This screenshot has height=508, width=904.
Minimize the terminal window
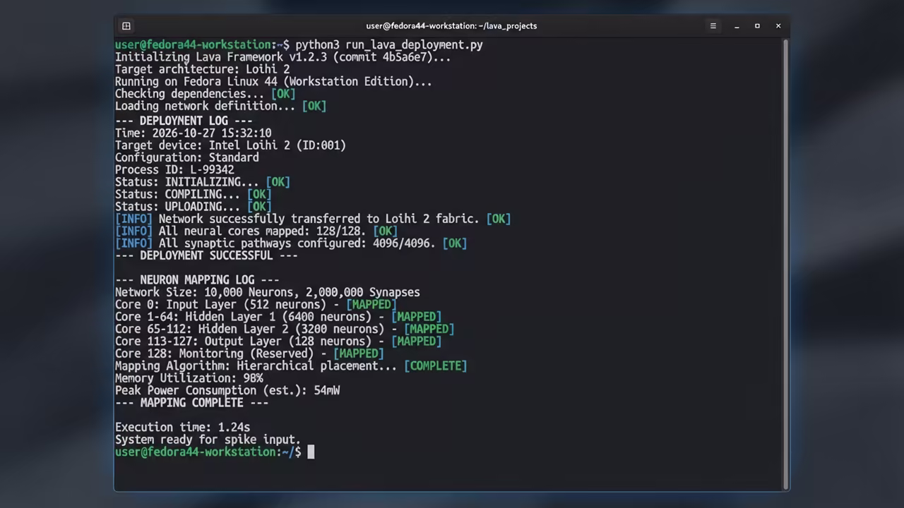[x=737, y=26]
